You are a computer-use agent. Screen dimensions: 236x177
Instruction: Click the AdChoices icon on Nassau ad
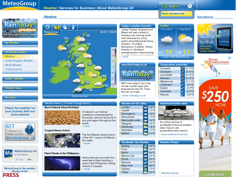[230, 58]
